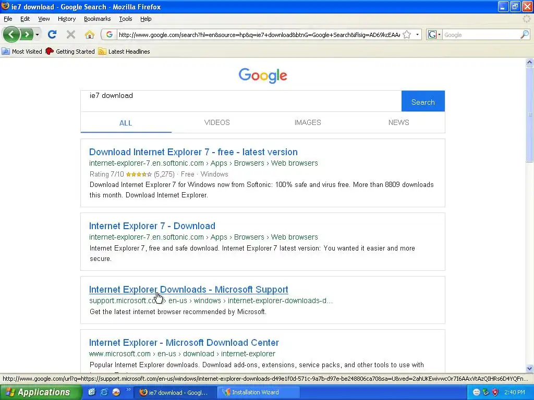
Task: Open the search engine selector dropdown
Action: click(434, 34)
